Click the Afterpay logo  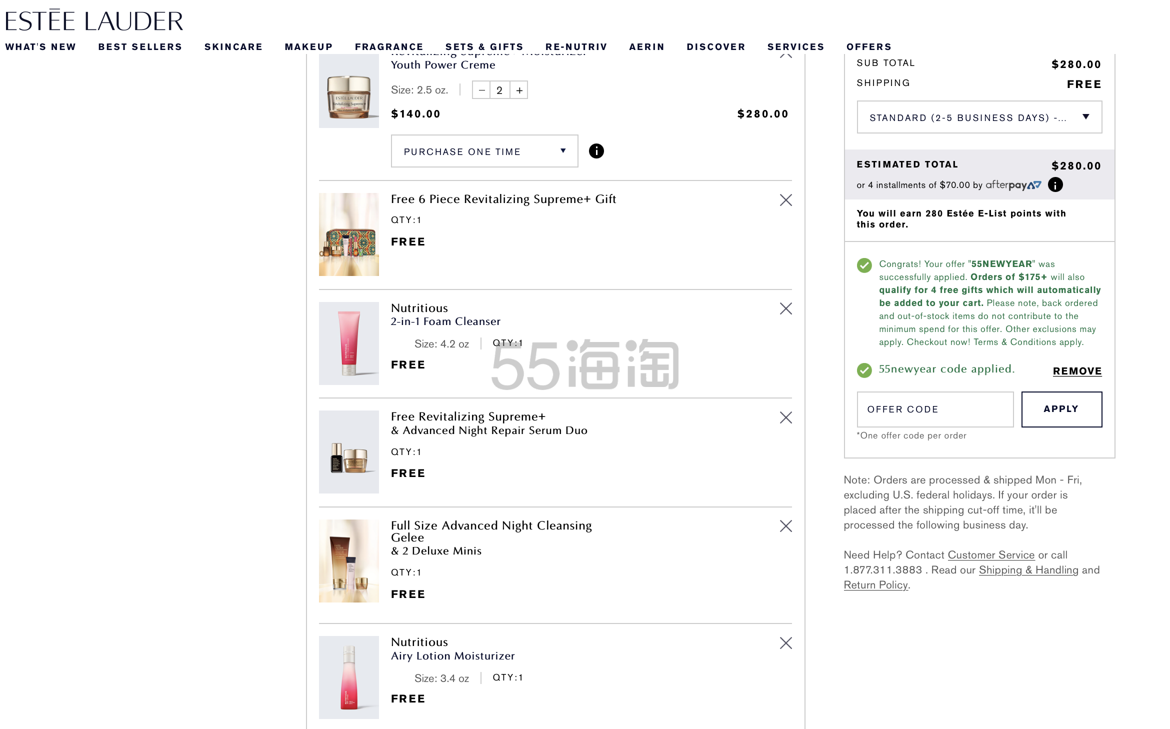pyautogui.click(x=1013, y=185)
